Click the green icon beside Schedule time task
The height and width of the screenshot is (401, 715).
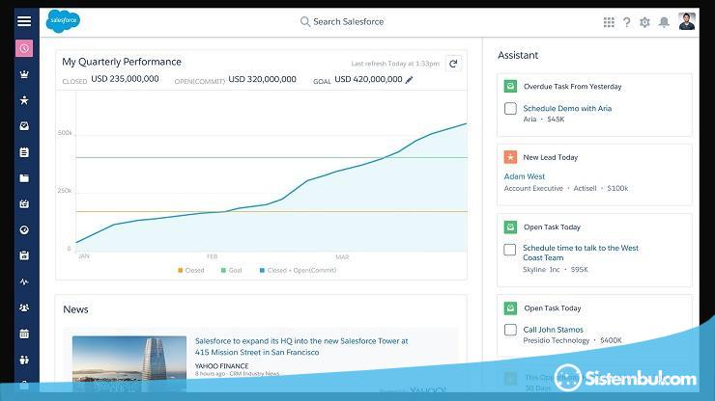click(x=510, y=227)
